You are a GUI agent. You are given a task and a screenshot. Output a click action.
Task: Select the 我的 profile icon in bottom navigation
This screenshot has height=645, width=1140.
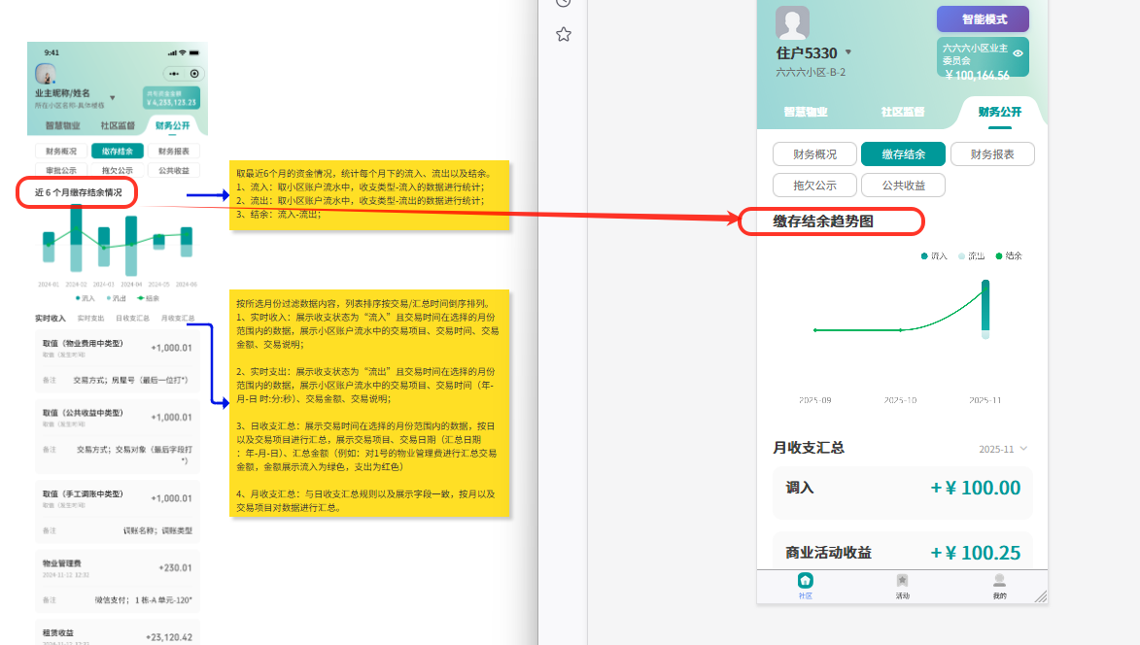pyautogui.click(x=999, y=579)
